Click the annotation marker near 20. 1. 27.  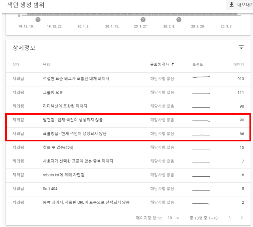tap(143, 20)
